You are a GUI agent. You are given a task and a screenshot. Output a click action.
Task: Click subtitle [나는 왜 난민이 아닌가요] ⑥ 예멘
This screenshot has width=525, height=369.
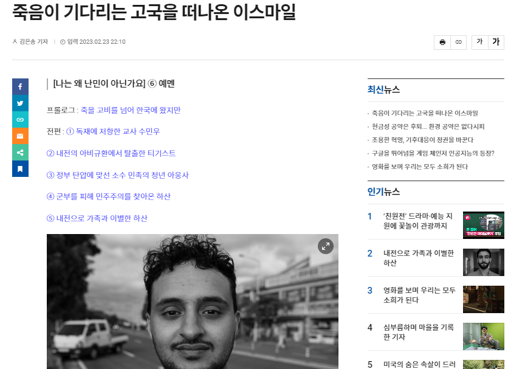[x=114, y=83]
